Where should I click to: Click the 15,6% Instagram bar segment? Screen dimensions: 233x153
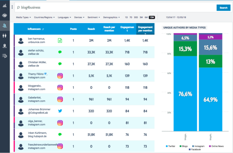210,47
